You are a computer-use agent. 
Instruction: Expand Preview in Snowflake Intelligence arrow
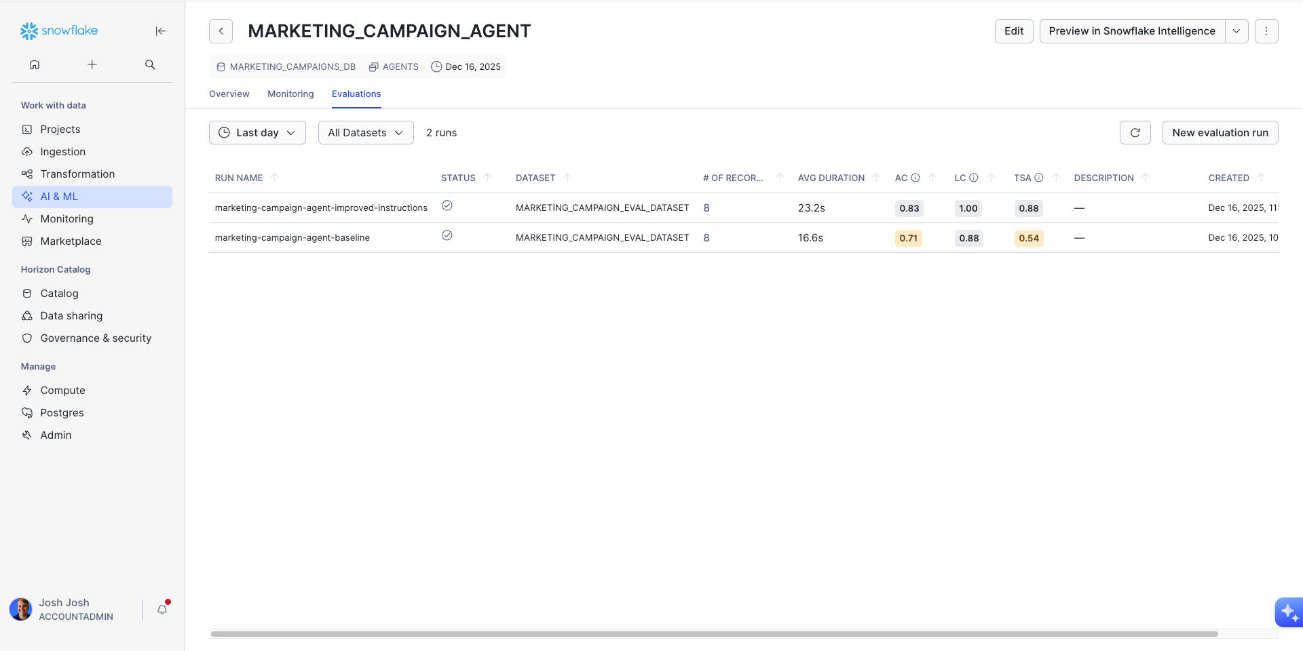1236,31
